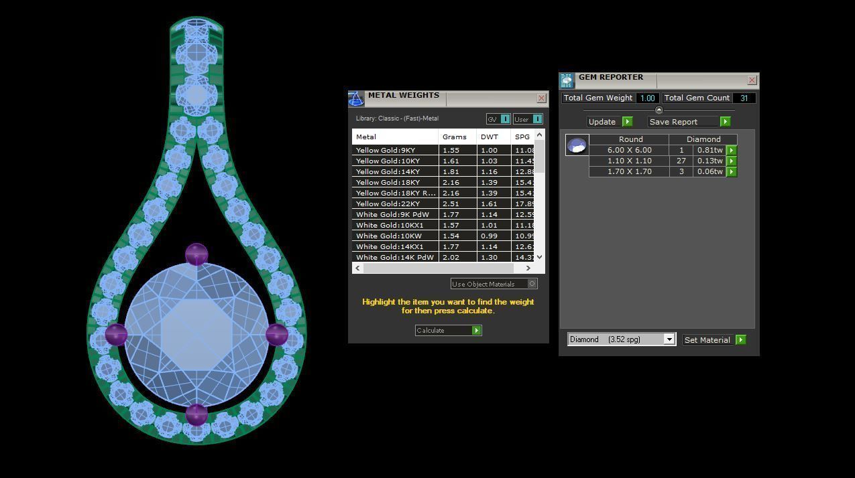The image size is (855, 478).
Task: Click the SPG column header
Action: (522, 137)
